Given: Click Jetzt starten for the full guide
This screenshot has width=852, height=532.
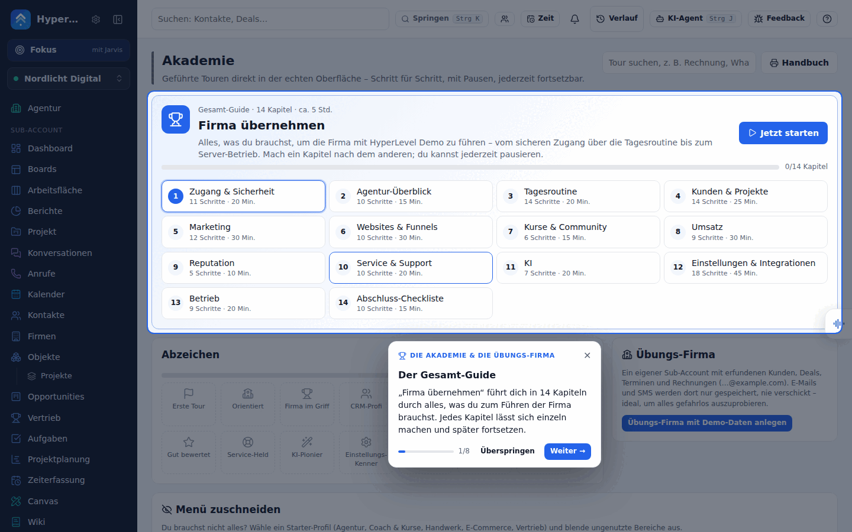Looking at the screenshot, I should pos(783,133).
